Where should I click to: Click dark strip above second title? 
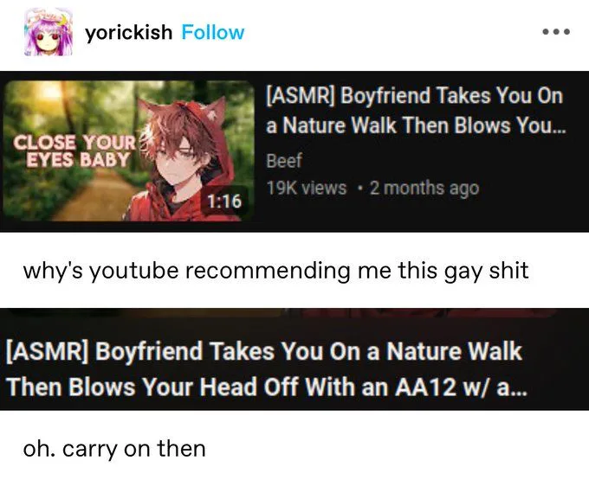(294, 317)
